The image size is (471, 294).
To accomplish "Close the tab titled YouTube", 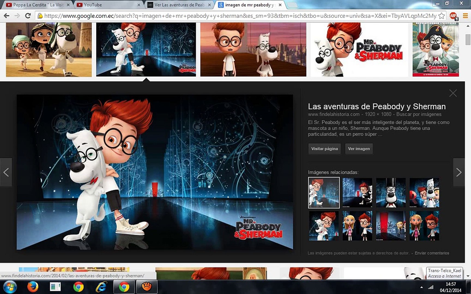I will pyautogui.click(x=139, y=5).
